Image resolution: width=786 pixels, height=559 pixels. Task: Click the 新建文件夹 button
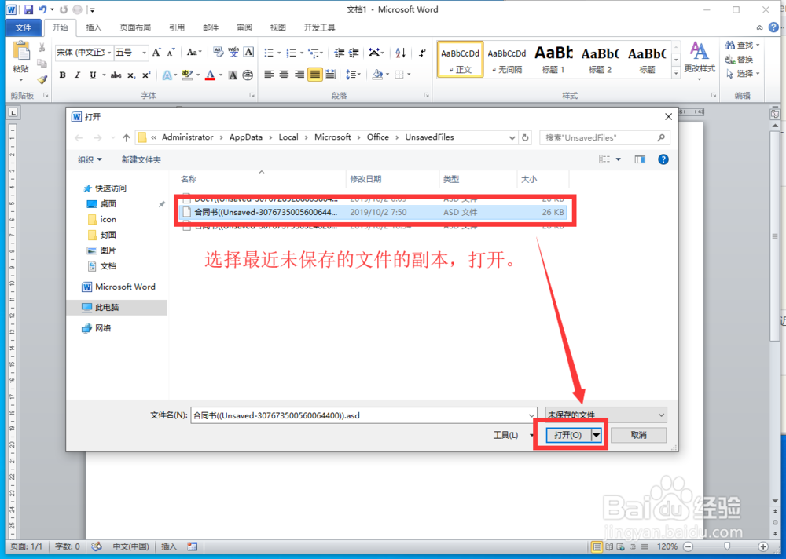click(x=141, y=160)
